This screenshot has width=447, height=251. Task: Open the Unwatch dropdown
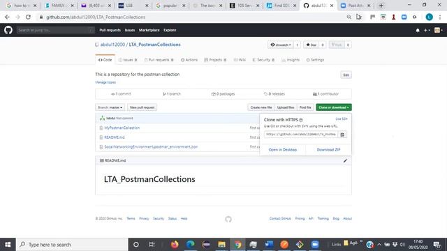(281, 45)
